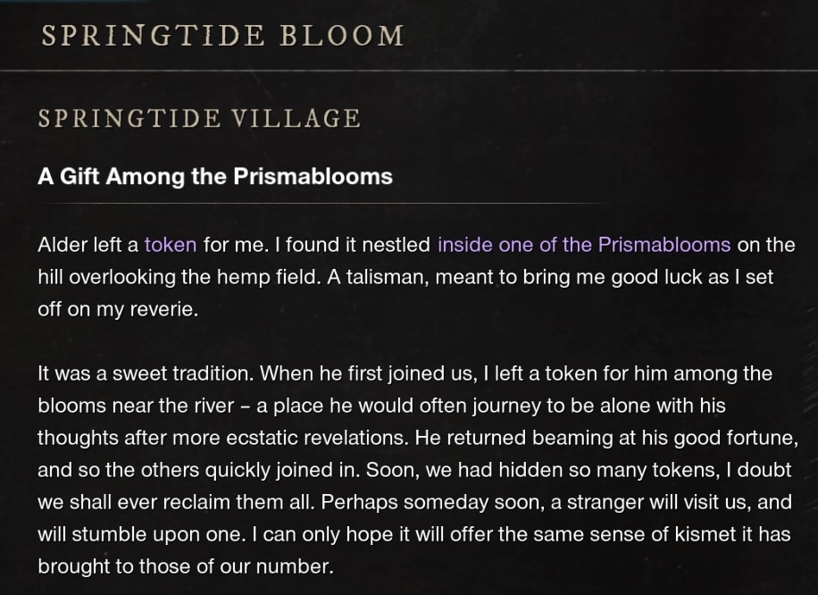The width and height of the screenshot is (818, 595).
Task: Click the "A Gift Among the Prismablooms" heading
Action: [x=215, y=176]
